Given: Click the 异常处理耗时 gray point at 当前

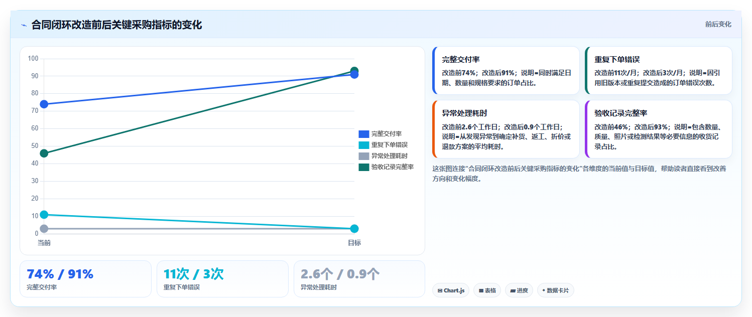Looking at the screenshot, I should pyautogui.click(x=44, y=229).
